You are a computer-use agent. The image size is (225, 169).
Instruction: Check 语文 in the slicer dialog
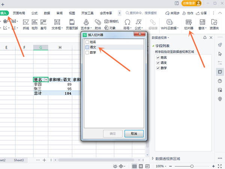(87, 47)
